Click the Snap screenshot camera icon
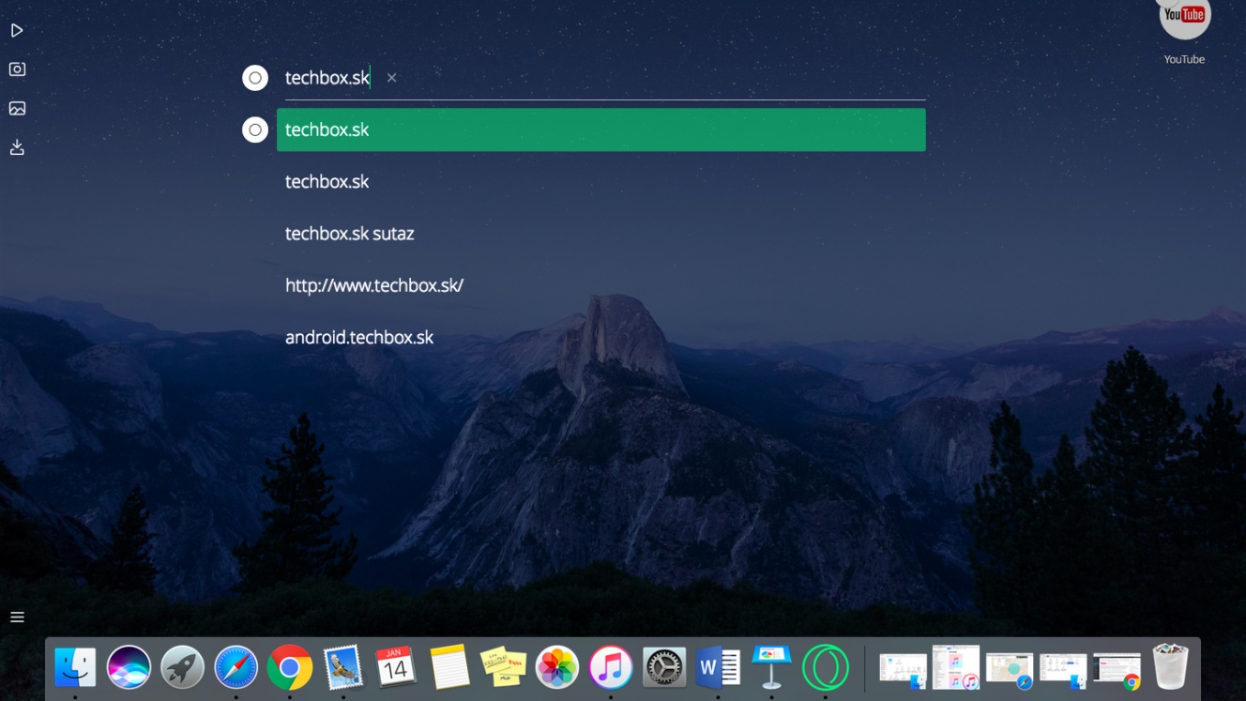 [x=17, y=69]
